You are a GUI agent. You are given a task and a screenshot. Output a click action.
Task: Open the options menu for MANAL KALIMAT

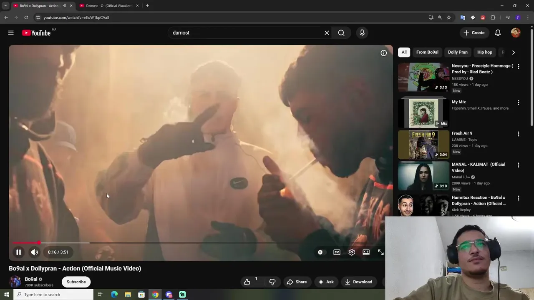coord(518,165)
